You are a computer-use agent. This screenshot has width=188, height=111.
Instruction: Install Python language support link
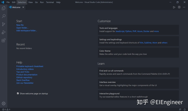click(x=128, y=31)
